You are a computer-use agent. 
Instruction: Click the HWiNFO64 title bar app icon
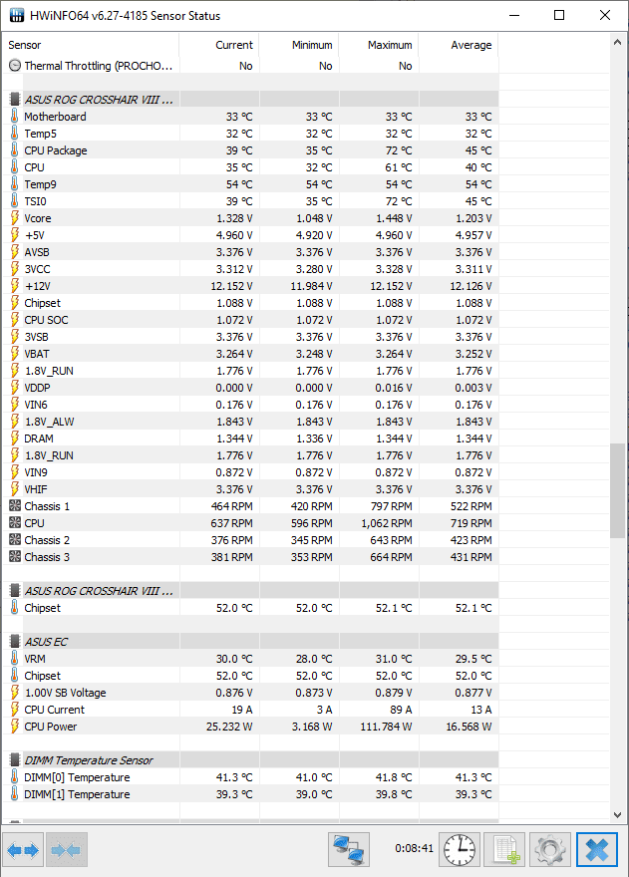tap(17, 15)
